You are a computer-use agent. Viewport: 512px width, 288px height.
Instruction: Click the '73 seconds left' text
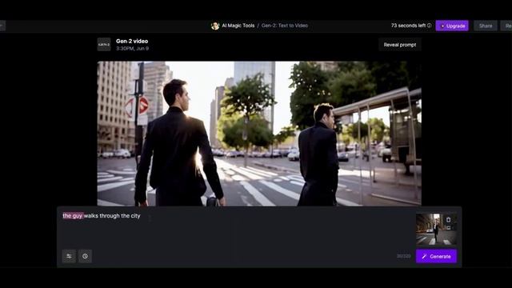coord(409,26)
